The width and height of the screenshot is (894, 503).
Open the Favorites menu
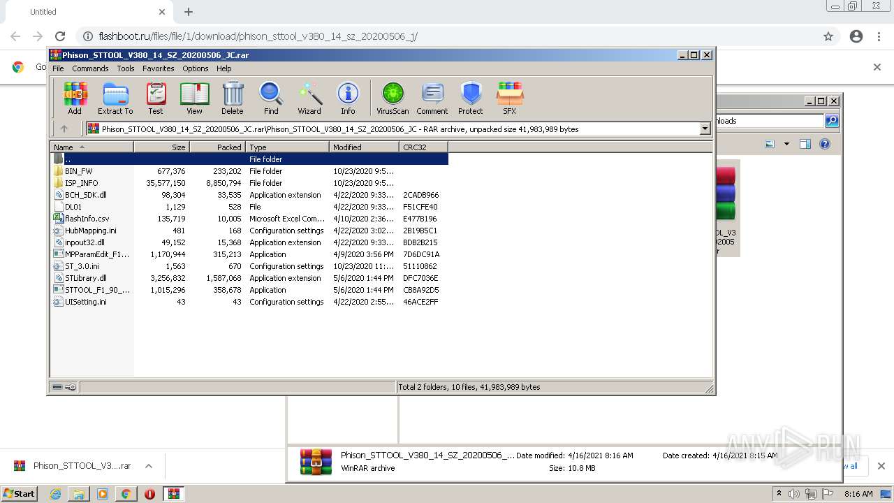159,68
